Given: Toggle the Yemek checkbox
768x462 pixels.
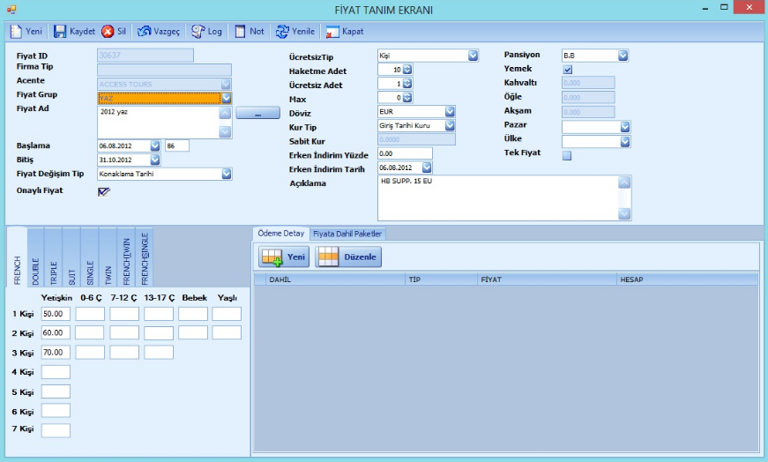Looking at the screenshot, I should (x=567, y=70).
